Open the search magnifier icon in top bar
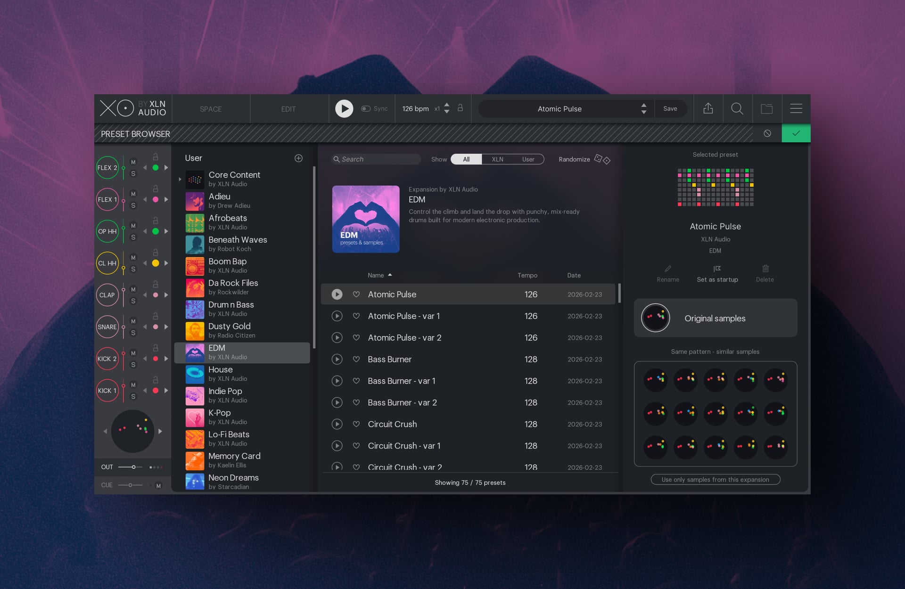This screenshot has width=905, height=589. 737,108
